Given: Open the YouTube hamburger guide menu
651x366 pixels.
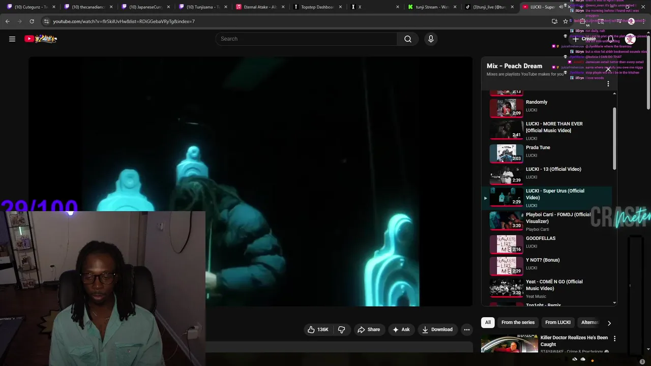Looking at the screenshot, I should click(12, 39).
